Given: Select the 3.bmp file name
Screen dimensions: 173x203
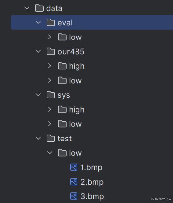Looking at the screenshot, I should tap(92, 196).
